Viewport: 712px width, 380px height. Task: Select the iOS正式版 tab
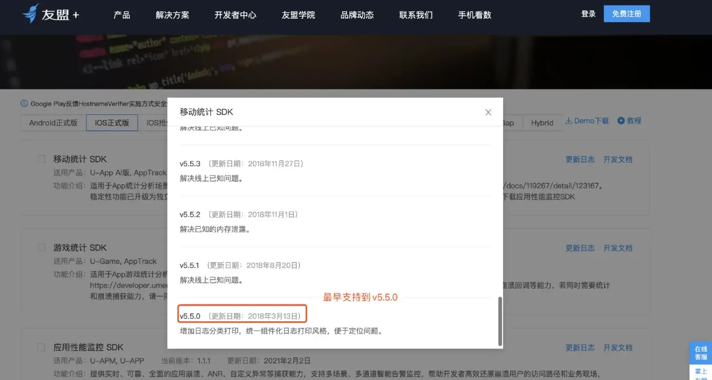[x=112, y=122]
